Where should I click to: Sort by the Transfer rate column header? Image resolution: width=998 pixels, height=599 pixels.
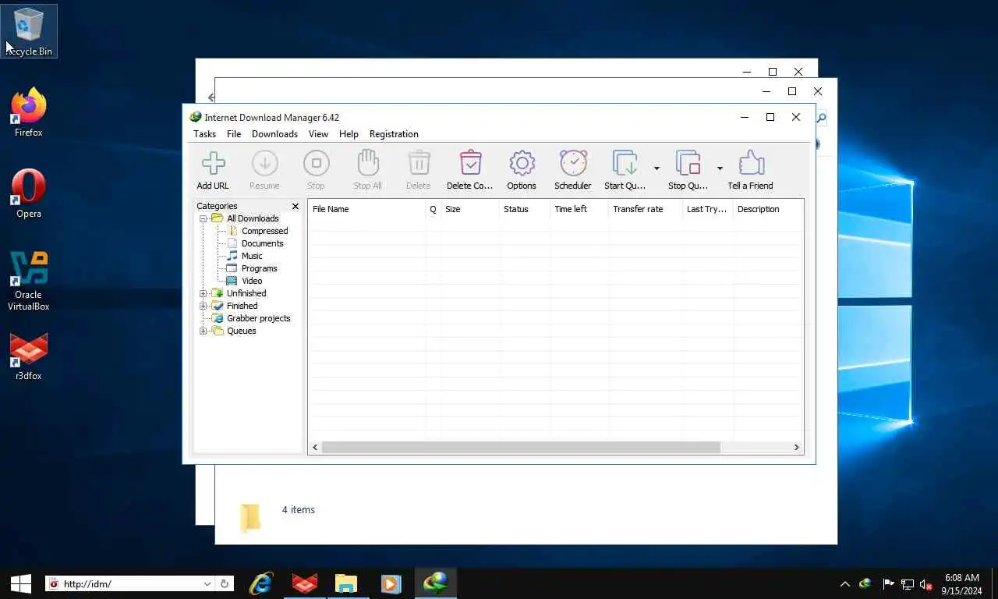click(645, 209)
